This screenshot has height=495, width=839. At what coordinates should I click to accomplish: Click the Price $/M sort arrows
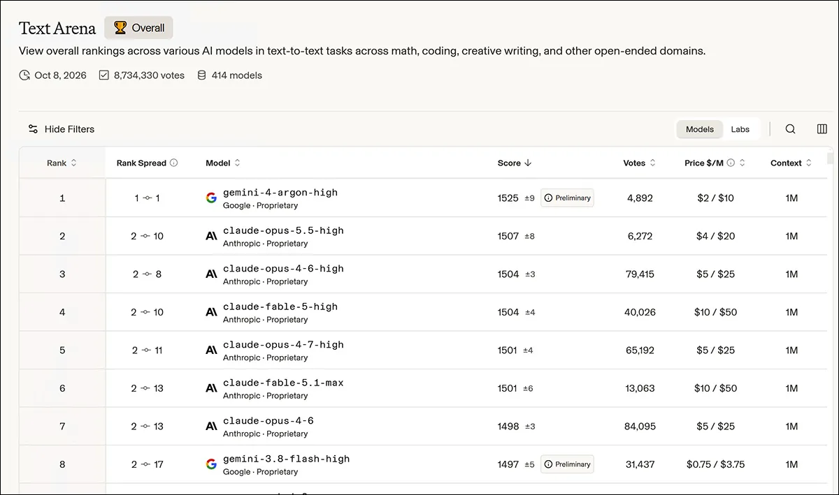742,163
